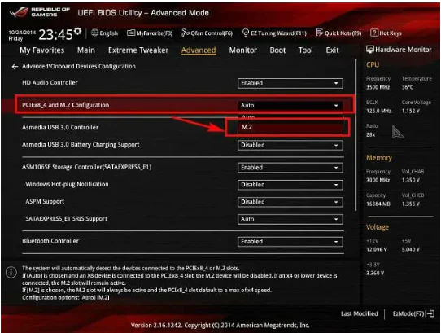The height and width of the screenshot is (333, 441).
Task: Select the ASPM Support label
Action: click(45, 202)
